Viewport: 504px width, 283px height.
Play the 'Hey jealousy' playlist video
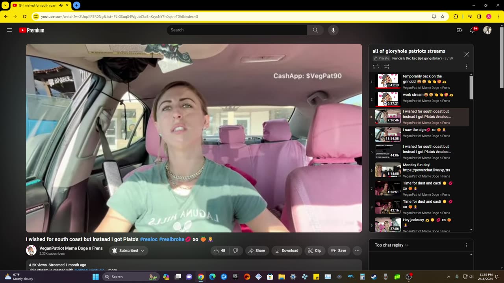click(x=419, y=224)
